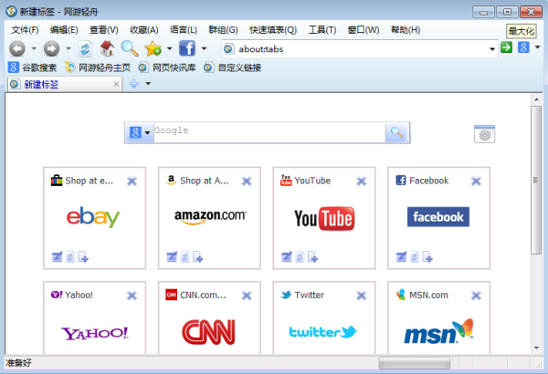Screen dimensions: 548x374
Task: Open the 谷歌搜索 bookmark link
Action: [33, 67]
